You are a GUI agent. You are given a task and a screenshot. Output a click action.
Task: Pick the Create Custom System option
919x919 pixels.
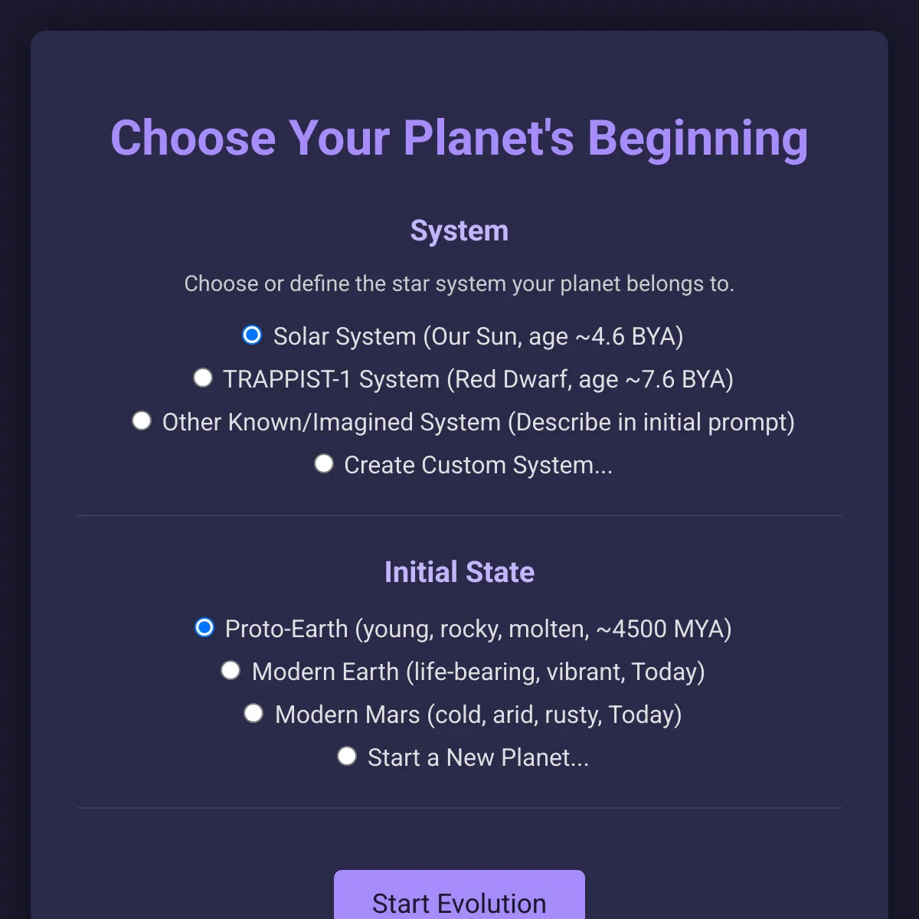323,463
